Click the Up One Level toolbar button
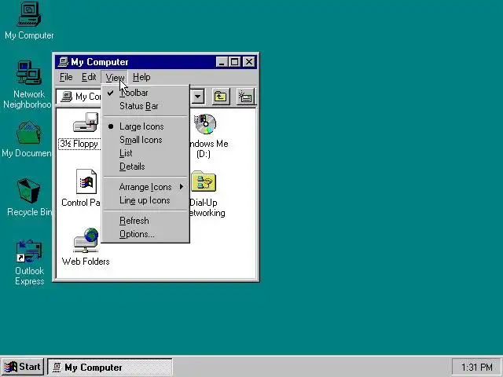Image resolution: width=503 pixels, height=377 pixels. click(x=220, y=96)
